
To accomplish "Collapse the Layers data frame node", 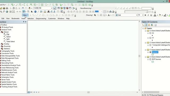I will 143,29.
